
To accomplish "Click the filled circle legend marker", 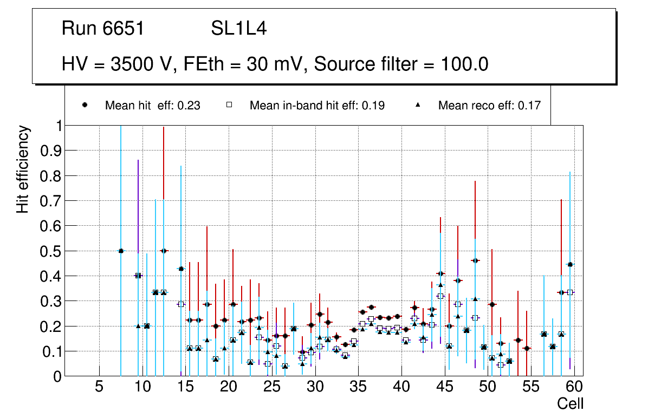I will pyautogui.click(x=85, y=106).
